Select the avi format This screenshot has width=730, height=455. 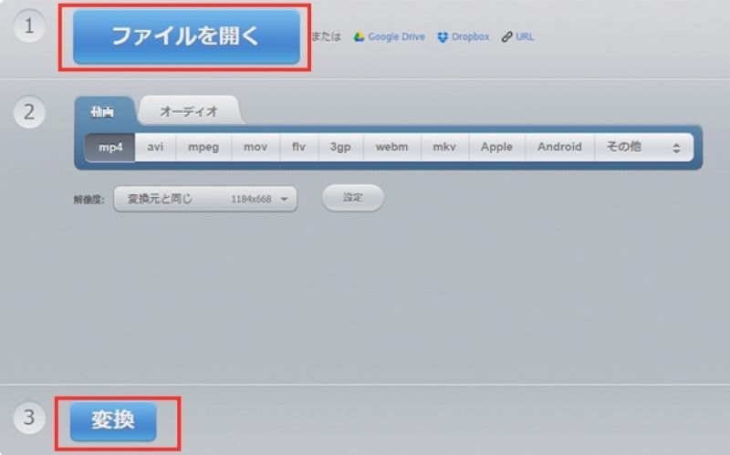155,148
